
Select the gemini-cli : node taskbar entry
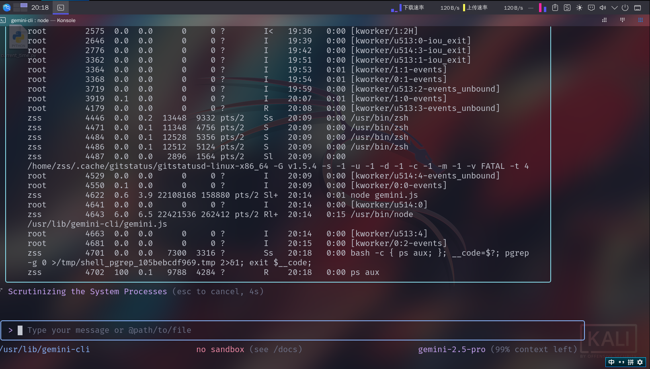point(61,7)
